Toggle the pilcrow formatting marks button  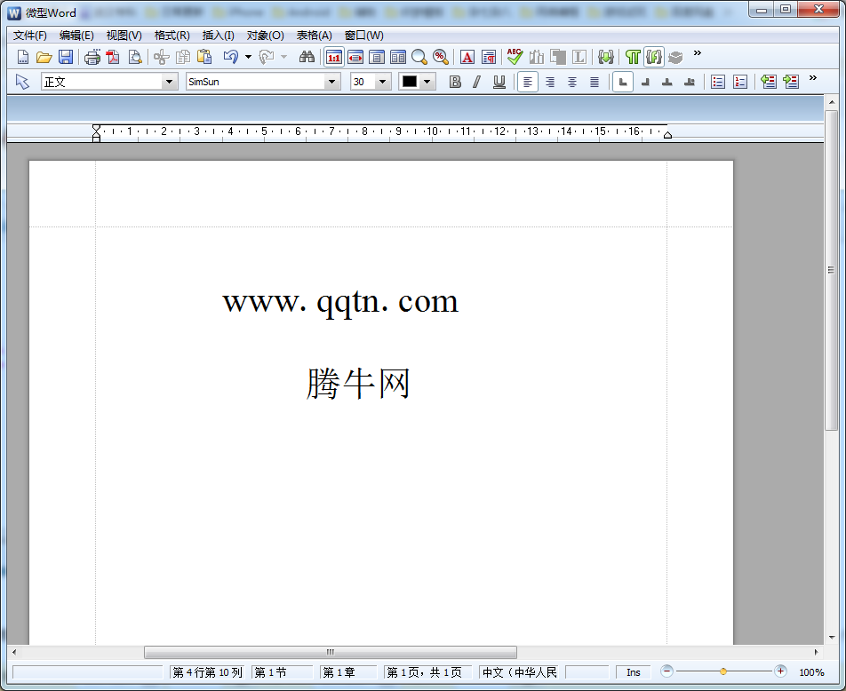633,57
